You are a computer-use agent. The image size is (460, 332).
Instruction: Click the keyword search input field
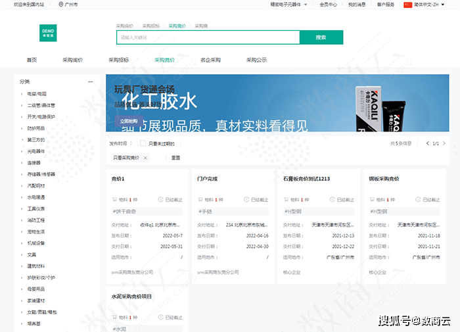pyautogui.click(x=208, y=37)
